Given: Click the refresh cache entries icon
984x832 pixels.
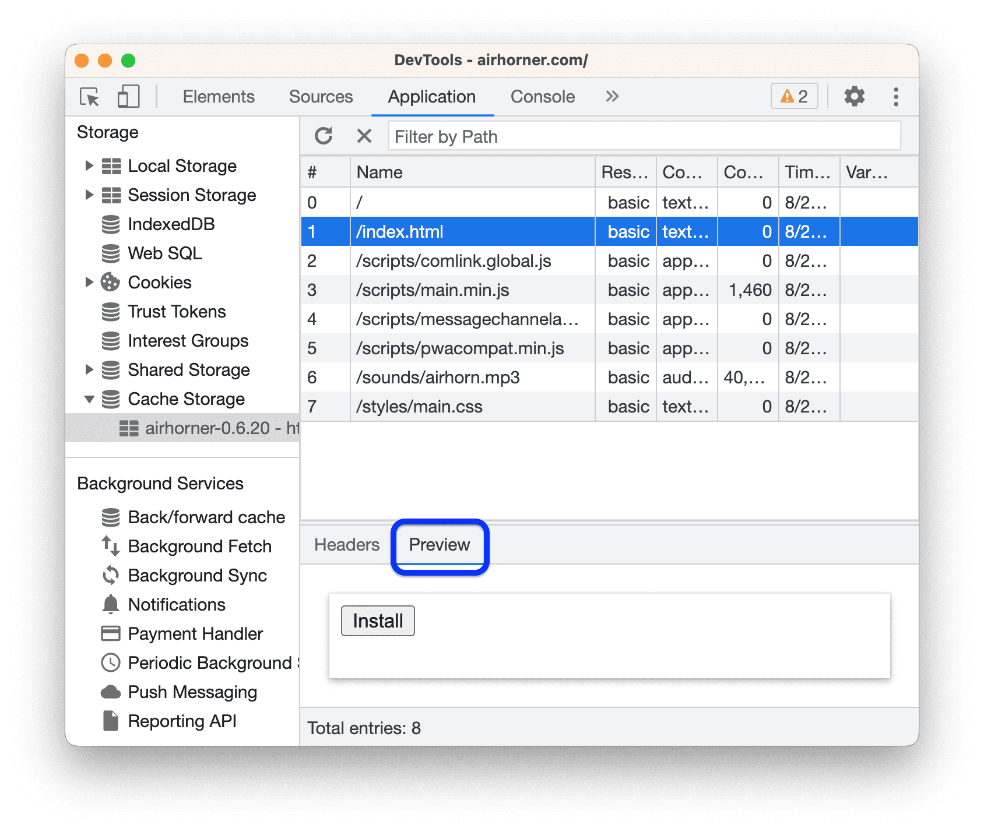Looking at the screenshot, I should 325,136.
